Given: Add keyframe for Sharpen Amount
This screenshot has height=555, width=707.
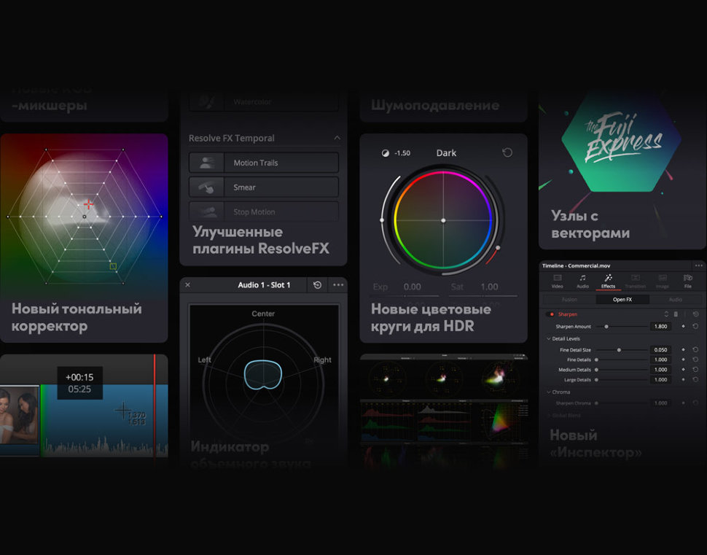Looking at the screenshot, I should click(683, 327).
